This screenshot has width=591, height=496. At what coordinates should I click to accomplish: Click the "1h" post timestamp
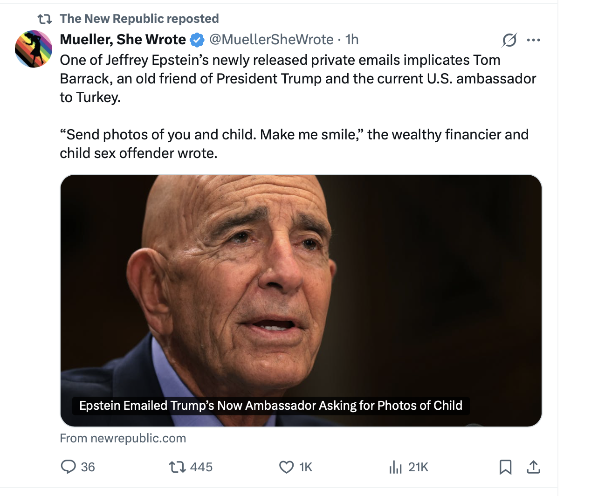[x=352, y=40]
